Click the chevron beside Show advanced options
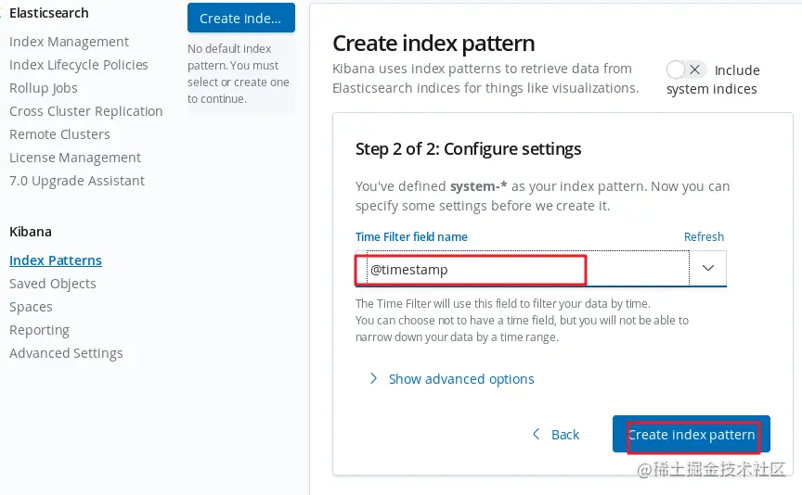This screenshot has width=802, height=495. click(373, 379)
